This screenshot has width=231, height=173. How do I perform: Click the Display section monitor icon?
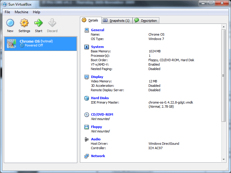pyautogui.click(x=87, y=77)
